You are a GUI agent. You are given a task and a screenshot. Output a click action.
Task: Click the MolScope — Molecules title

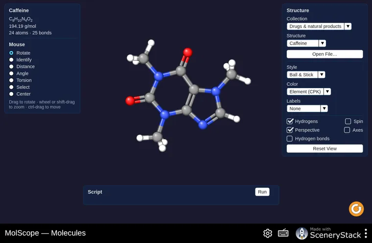coord(46,233)
